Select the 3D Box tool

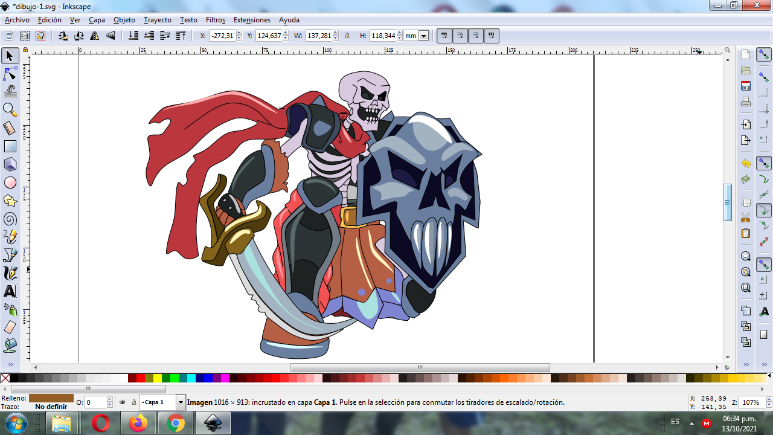[x=10, y=164]
